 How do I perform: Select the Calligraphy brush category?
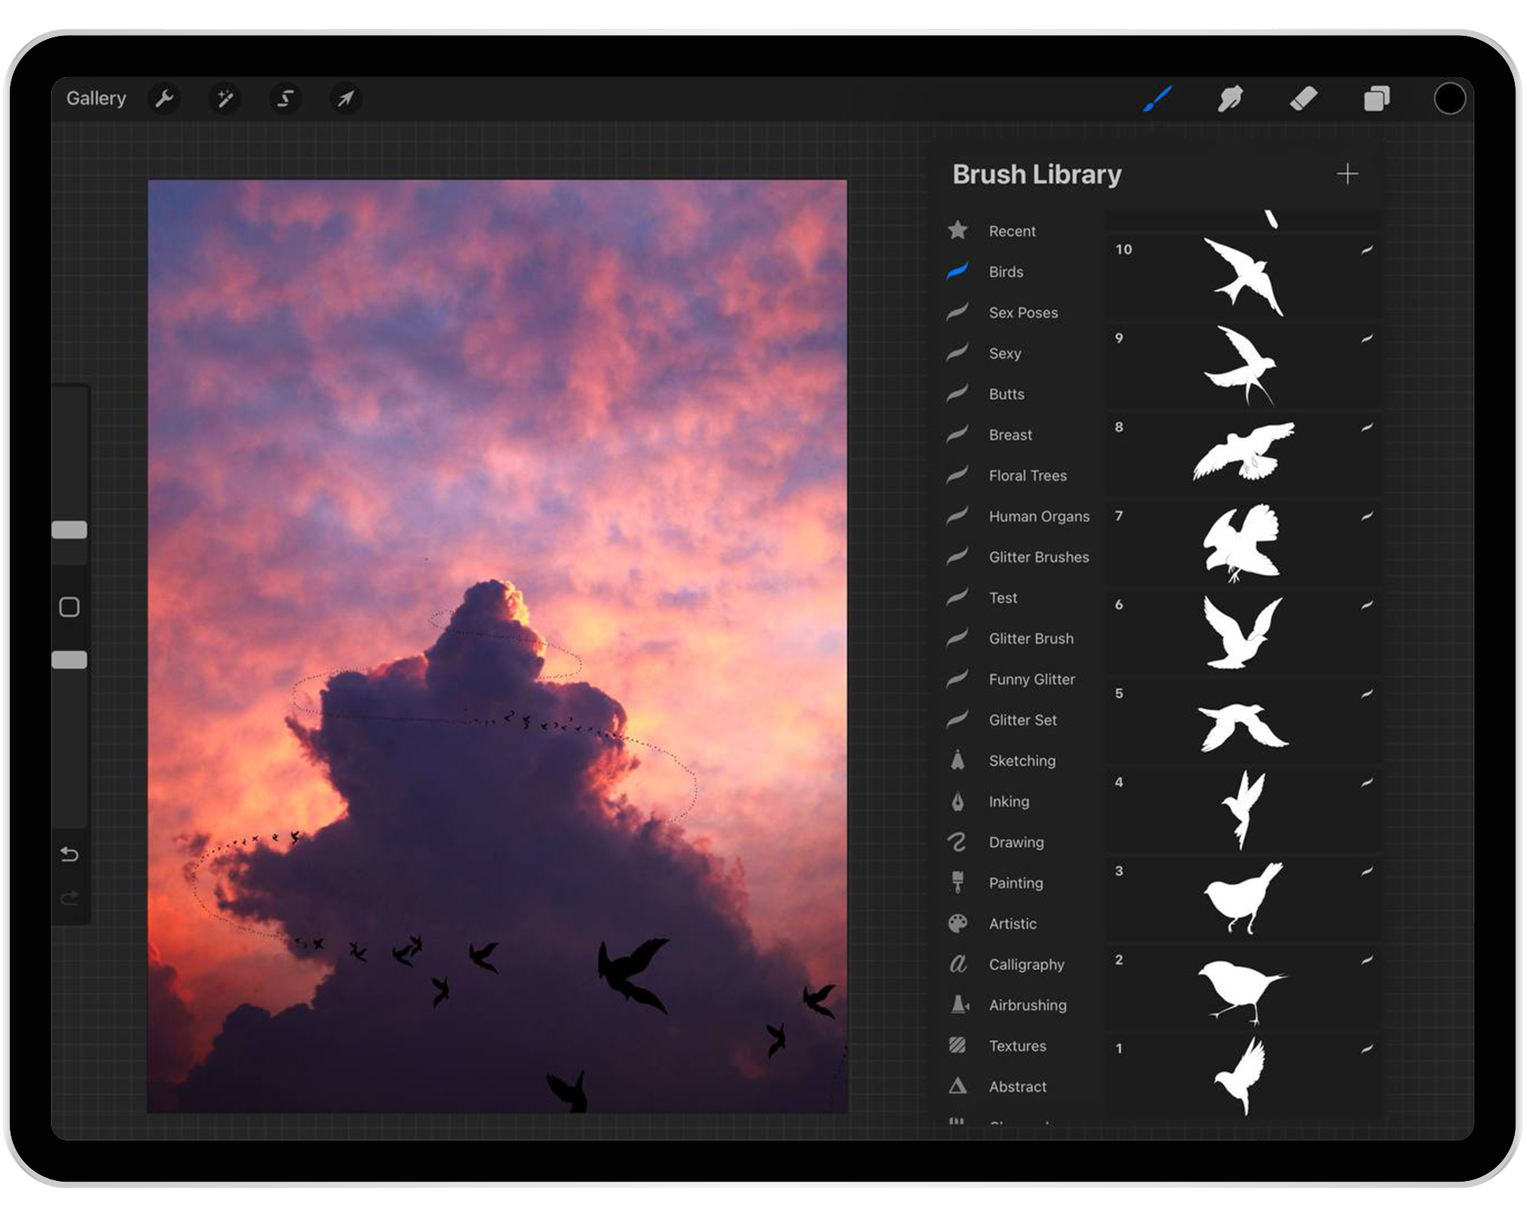point(1026,964)
